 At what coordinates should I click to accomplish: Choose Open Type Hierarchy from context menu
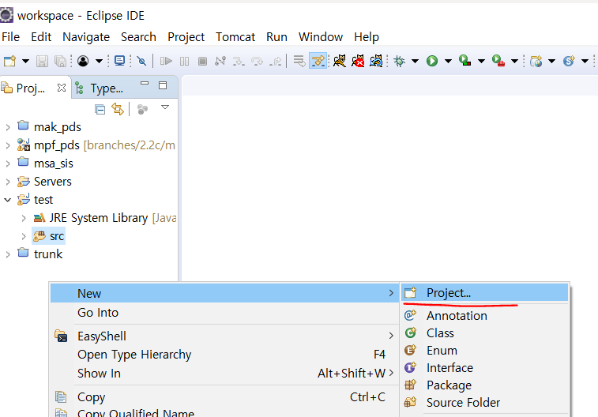224,355
